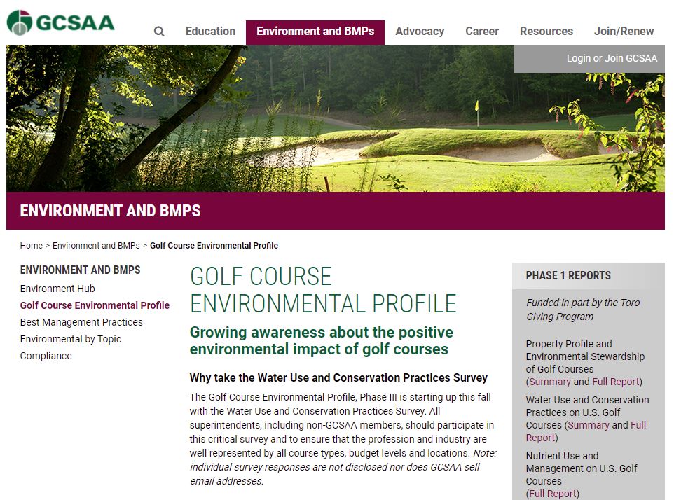Select Golf Course Environmental Profile sidebar link
This screenshot has width=674, height=500.
[95, 305]
